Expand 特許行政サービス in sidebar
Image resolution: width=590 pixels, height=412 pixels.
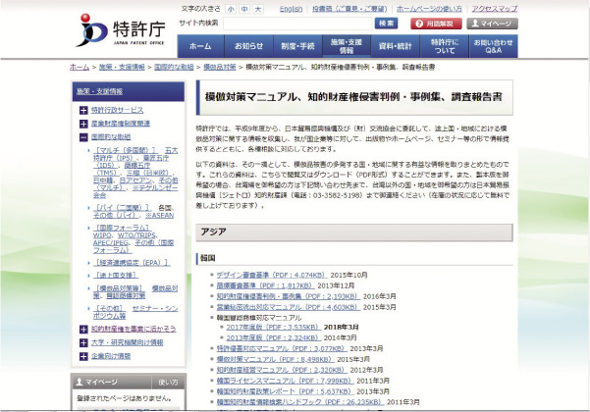[83, 110]
